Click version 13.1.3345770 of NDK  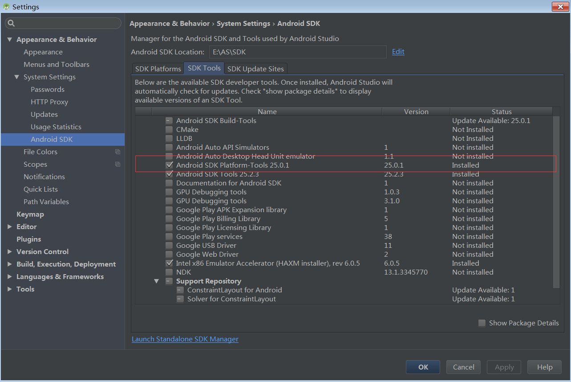(406, 272)
